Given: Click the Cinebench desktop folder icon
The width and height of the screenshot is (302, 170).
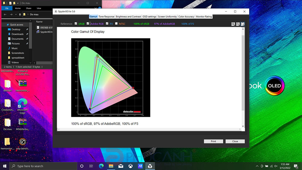Looking at the screenshot, I should coord(8,105).
